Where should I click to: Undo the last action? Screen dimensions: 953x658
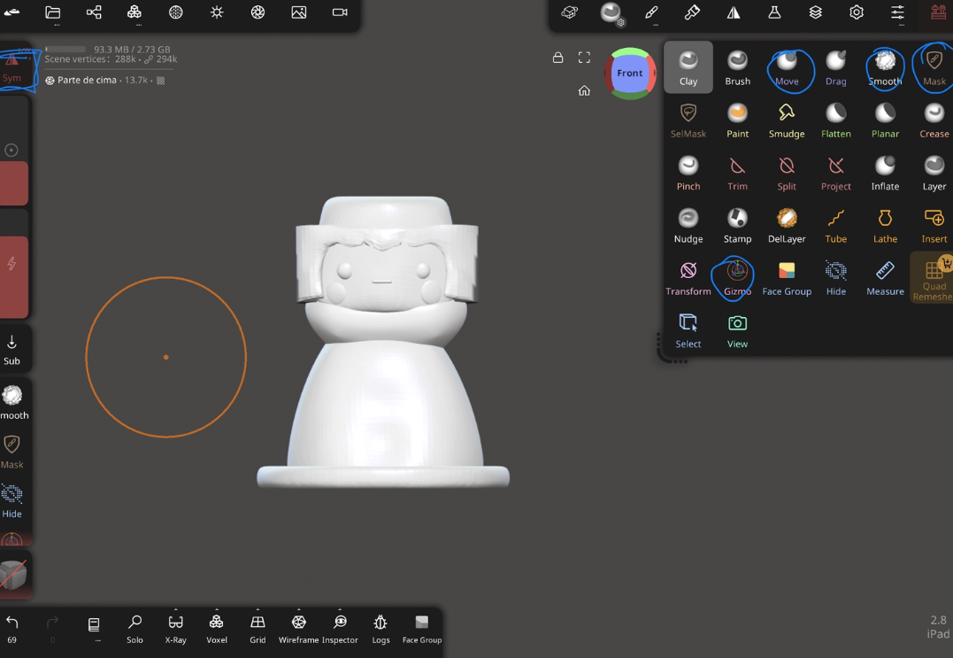[12, 629]
